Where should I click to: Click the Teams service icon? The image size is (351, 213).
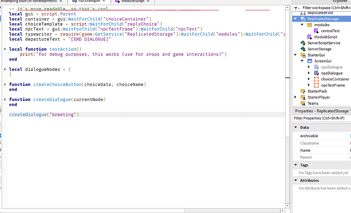coord(303,103)
